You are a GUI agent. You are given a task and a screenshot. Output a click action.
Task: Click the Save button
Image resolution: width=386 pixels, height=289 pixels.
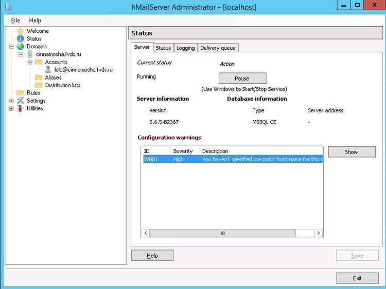(357, 255)
